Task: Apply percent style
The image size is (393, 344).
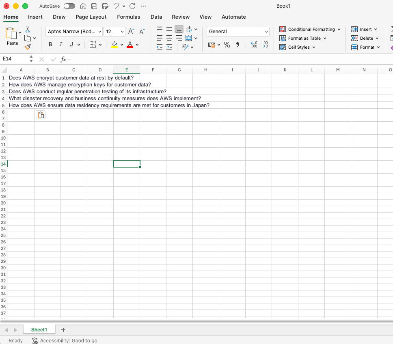Action: [x=227, y=45]
